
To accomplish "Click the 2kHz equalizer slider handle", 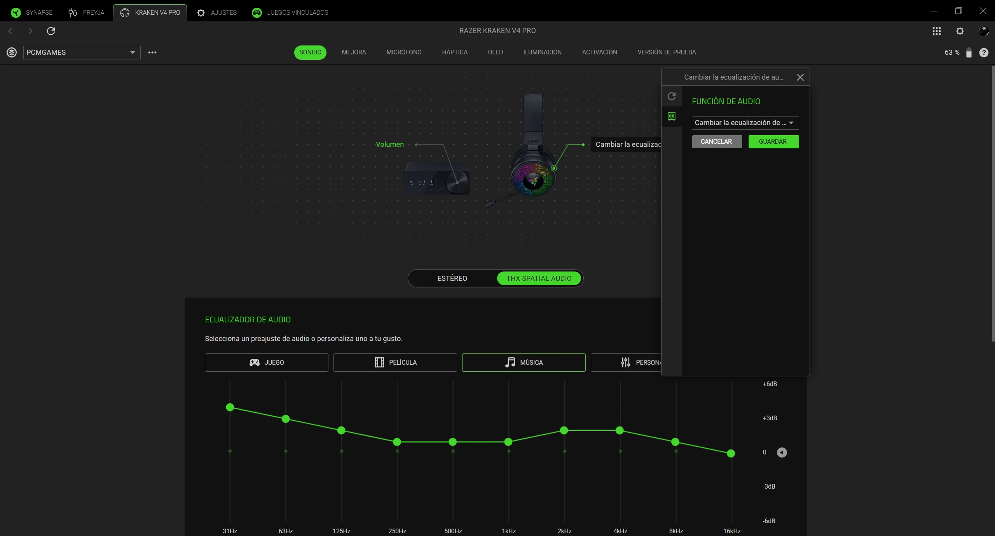I will click(564, 430).
